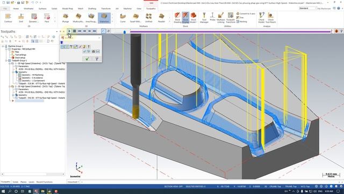Open Check Holder analysis
The image size is (344, 194).
(261, 18)
